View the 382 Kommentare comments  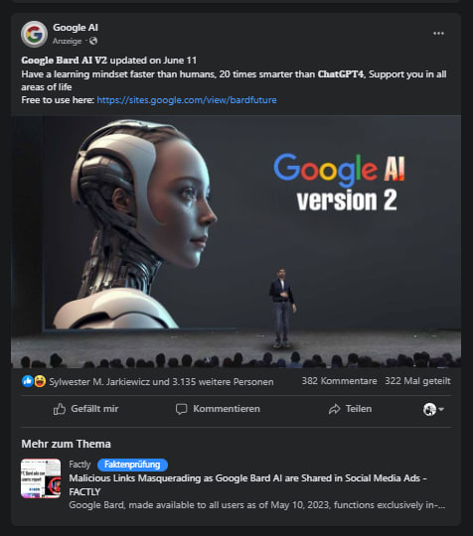[x=339, y=381]
